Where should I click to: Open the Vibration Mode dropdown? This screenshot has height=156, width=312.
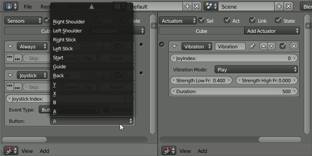point(256,69)
